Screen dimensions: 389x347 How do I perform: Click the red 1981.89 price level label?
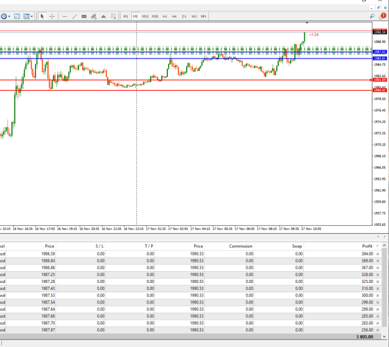coord(380,80)
